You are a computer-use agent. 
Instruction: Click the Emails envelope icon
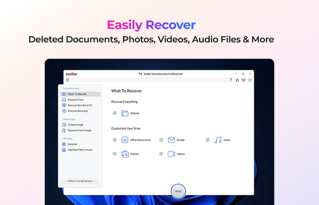pyautogui.click(x=171, y=140)
